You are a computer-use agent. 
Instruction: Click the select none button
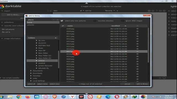(42, 84)
